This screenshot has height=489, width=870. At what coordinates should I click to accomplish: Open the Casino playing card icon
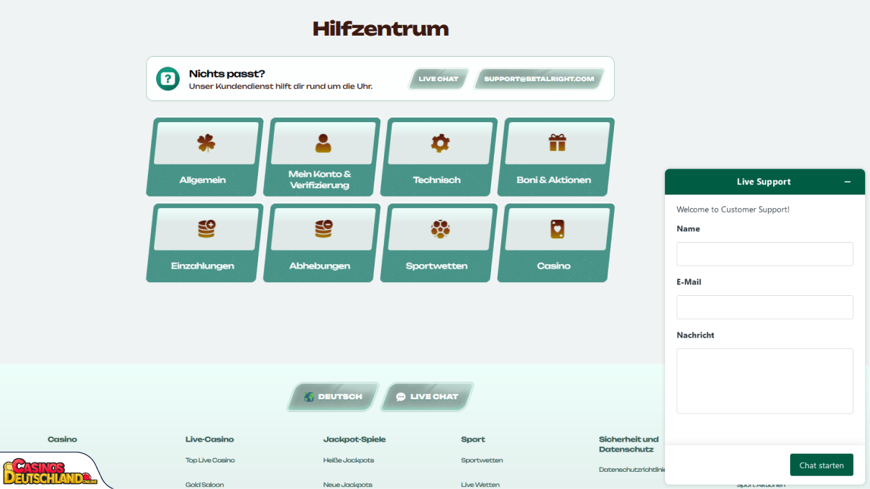point(557,229)
